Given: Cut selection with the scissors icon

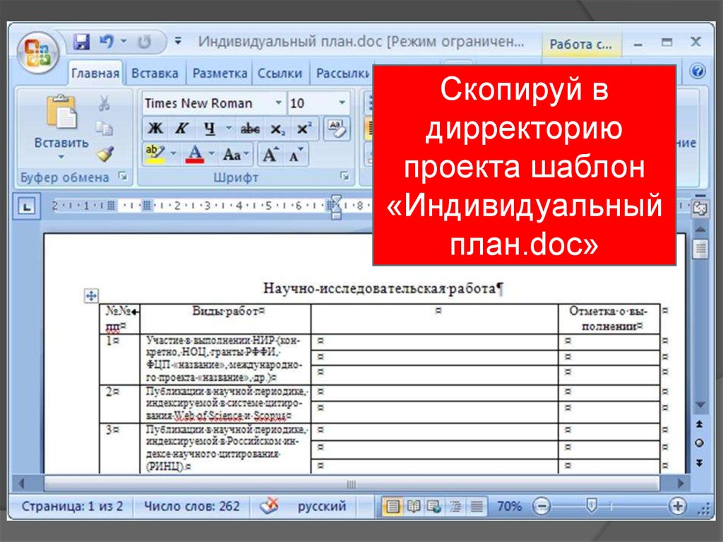Looking at the screenshot, I should pos(104,104).
